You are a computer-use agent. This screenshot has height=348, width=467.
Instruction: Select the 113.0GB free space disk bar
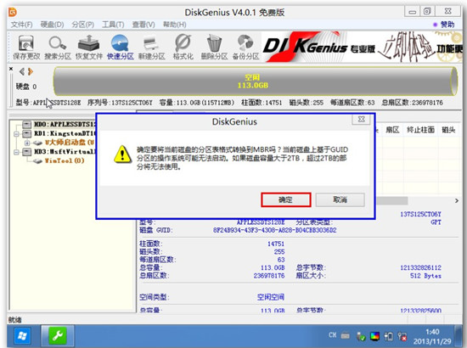256,81
